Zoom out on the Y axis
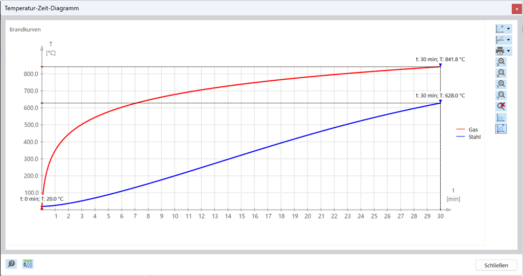Image resolution: width=523 pixels, height=276 pixels. (501, 96)
